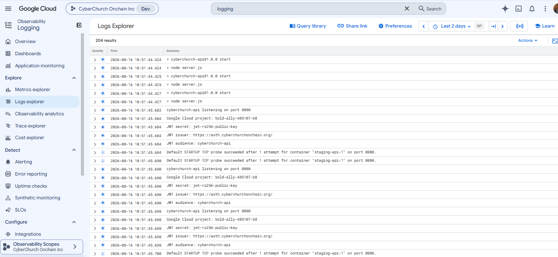Open the Query library
Viewport: 558px width, 257px height.
click(x=308, y=26)
